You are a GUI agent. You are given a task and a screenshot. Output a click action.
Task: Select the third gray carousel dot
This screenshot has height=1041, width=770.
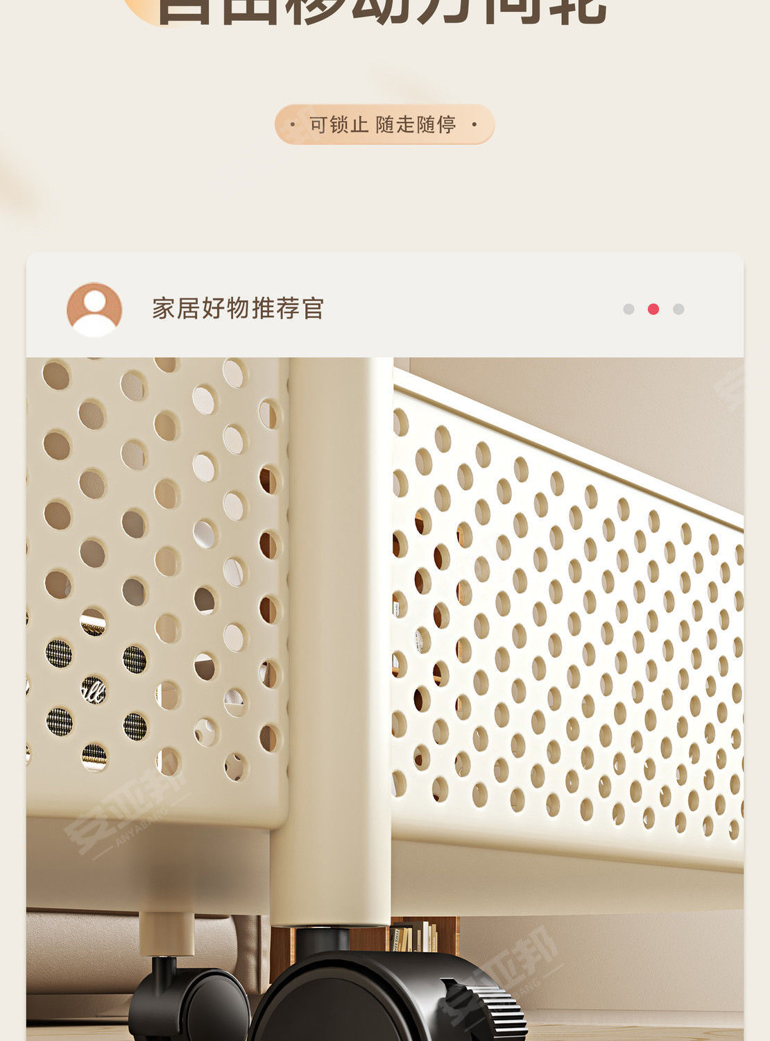tap(678, 309)
